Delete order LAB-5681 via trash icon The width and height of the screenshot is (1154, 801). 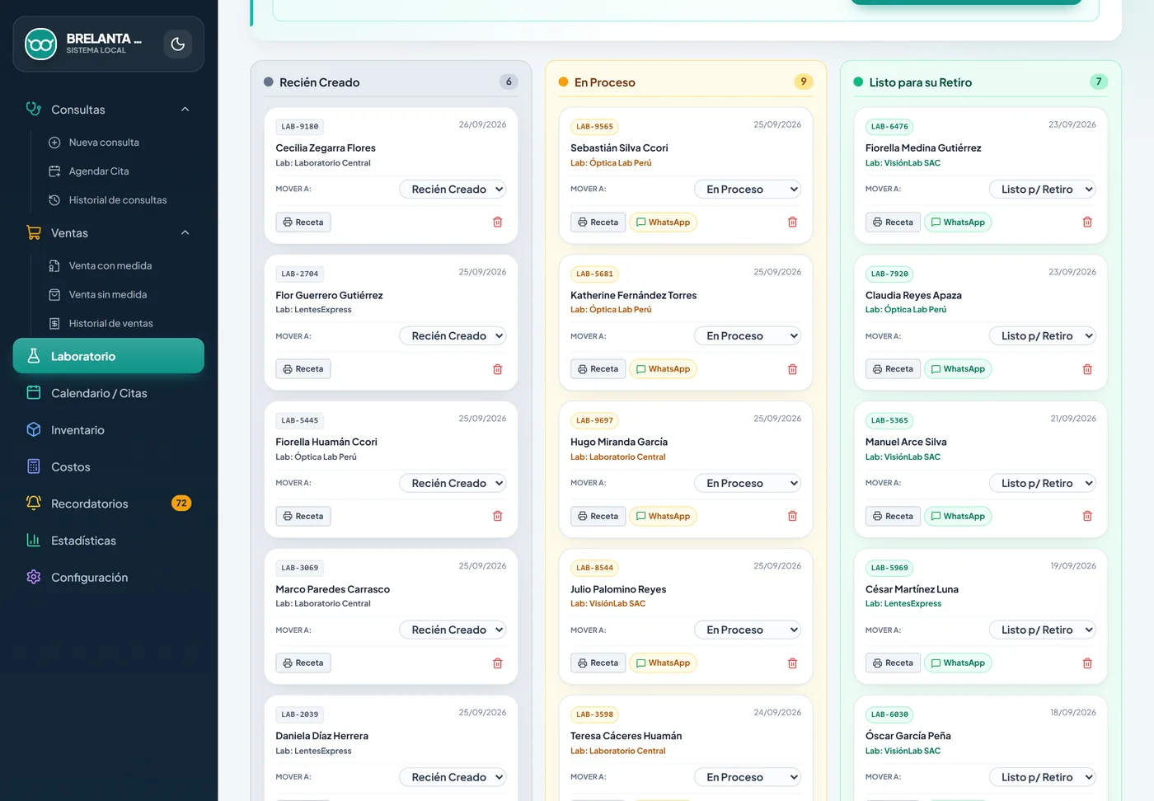(x=793, y=369)
